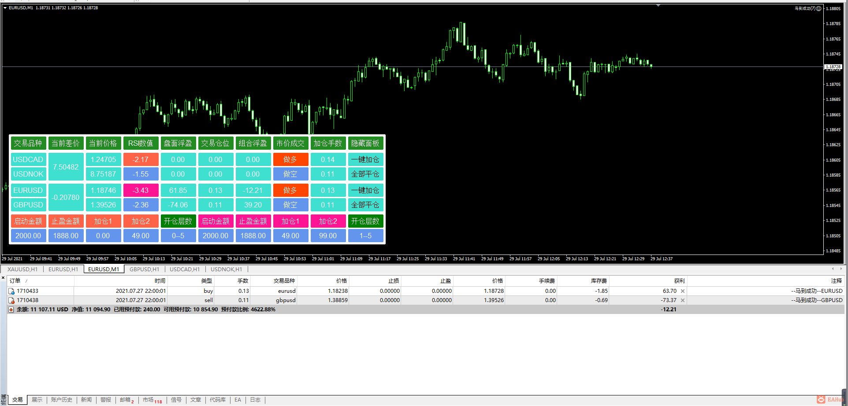This screenshot has width=848, height=406.
Task: Open the EURUSD,M1 chart triangle menu
Action: pos(5,8)
